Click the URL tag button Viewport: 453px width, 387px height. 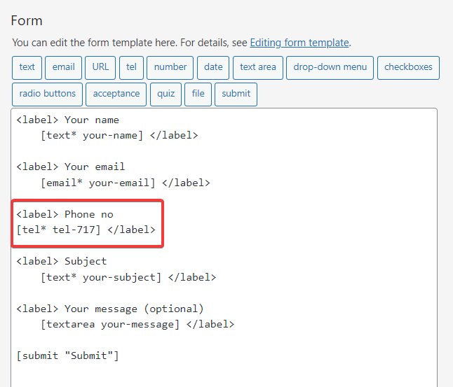coord(100,68)
